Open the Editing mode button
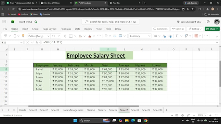 tap(195, 29)
